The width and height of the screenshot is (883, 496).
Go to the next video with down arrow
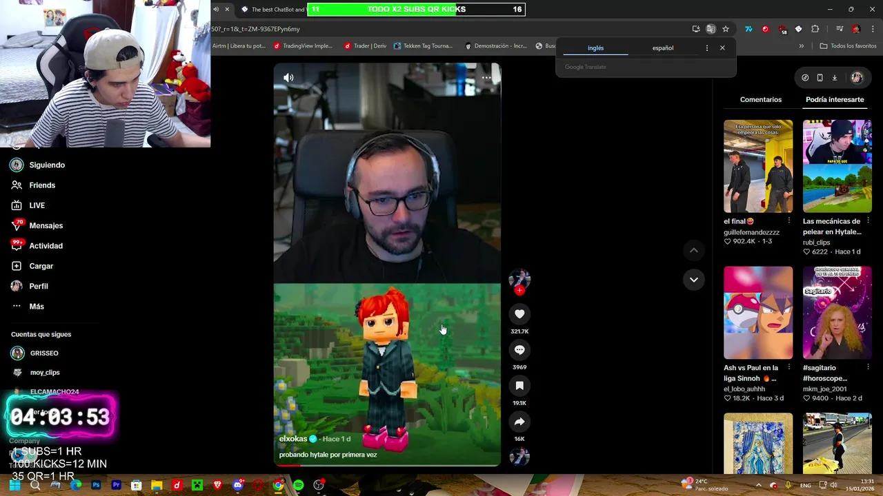tap(693, 279)
